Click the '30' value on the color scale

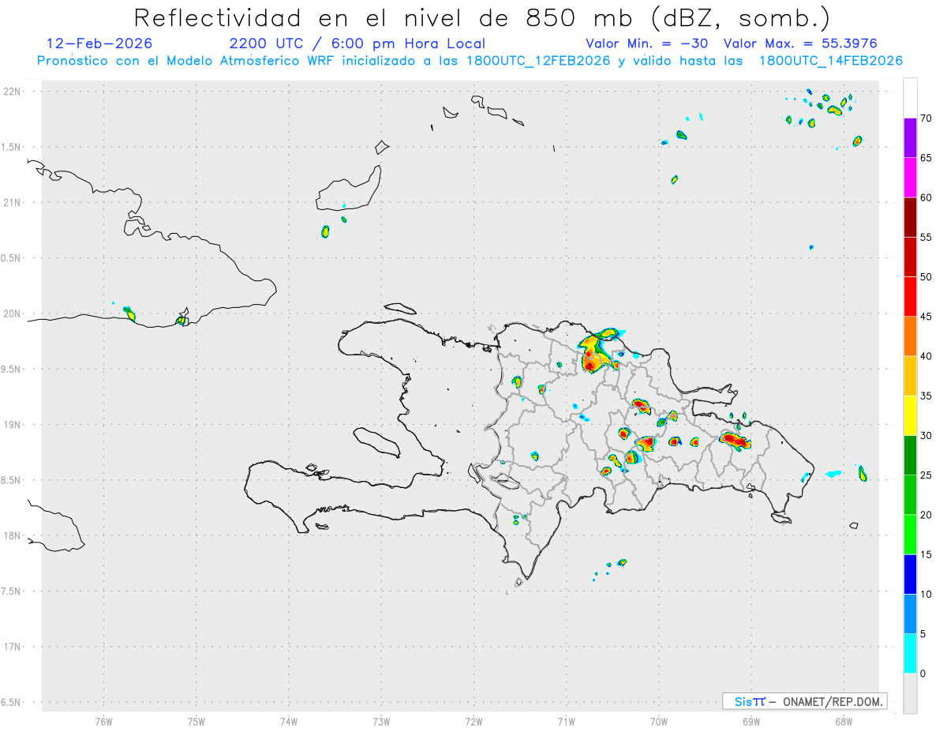pyautogui.click(x=926, y=436)
